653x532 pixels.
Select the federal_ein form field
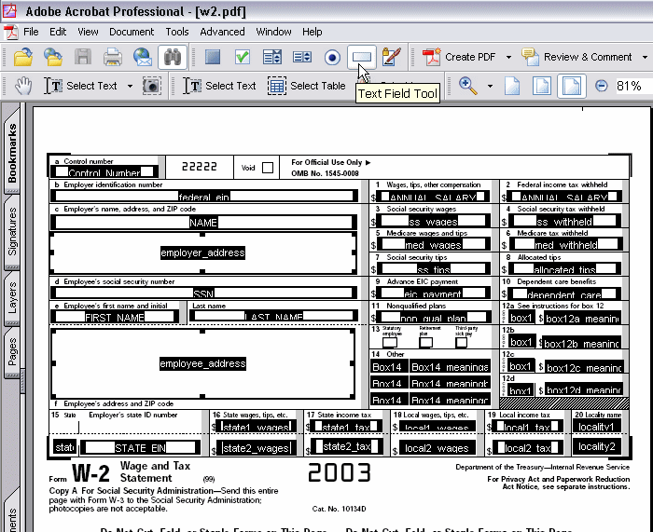point(204,196)
